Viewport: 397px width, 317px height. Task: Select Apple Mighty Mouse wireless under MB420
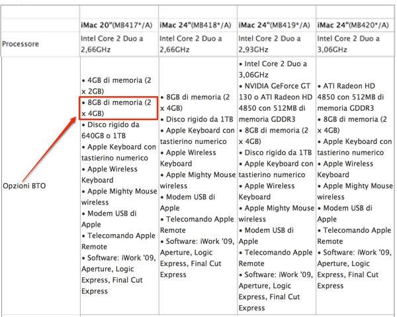click(x=355, y=192)
